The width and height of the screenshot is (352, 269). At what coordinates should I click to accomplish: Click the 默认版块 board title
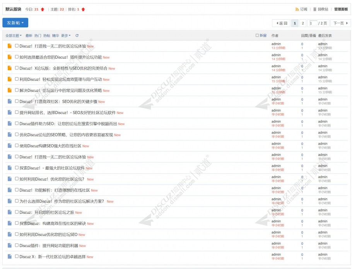pos(13,9)
